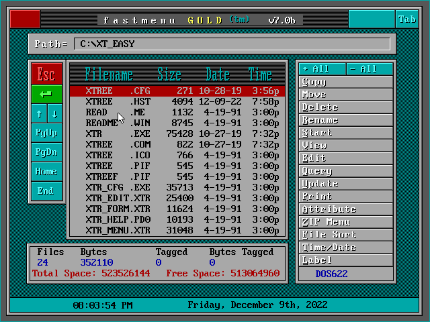This screenshot has height=322, width=430.
Task: Select the XTR_MENU.XTR file row
Action: [x=177, y=230]
